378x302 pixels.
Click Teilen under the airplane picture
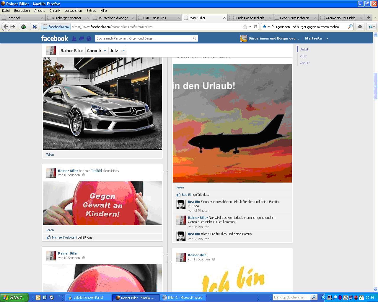[x=180, y=187]
